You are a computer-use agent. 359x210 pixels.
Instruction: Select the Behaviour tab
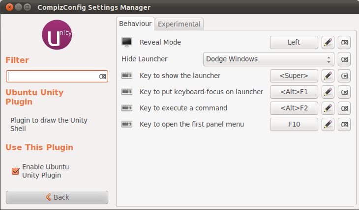pyautogui.click(x=135, y=24)
